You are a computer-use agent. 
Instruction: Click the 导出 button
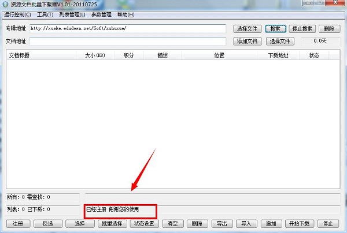click(x=222, y=223)
